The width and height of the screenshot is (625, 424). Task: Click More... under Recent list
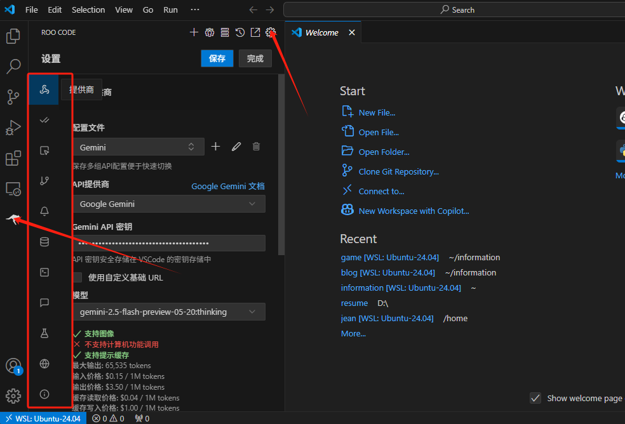click(353, 333)
